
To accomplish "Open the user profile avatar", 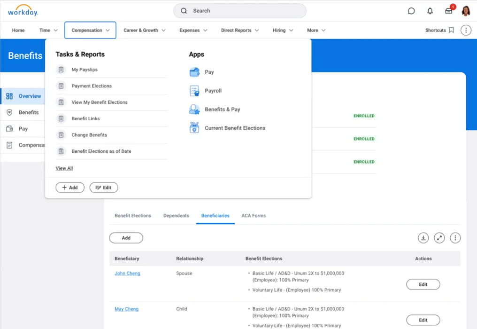I will pyautogui.click(x=466, y=11).
